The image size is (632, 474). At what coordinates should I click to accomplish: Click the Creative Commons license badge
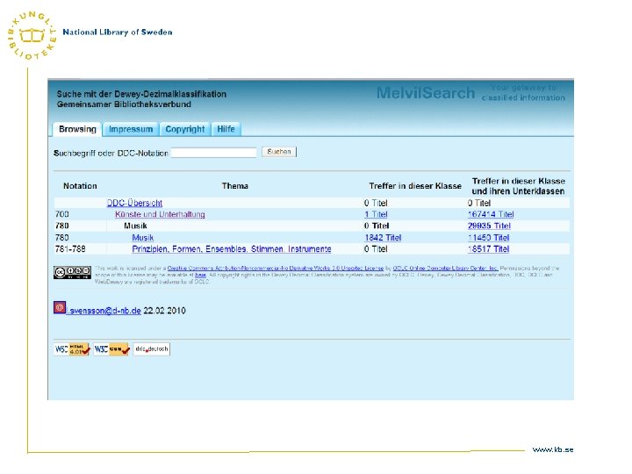point(72,272)
